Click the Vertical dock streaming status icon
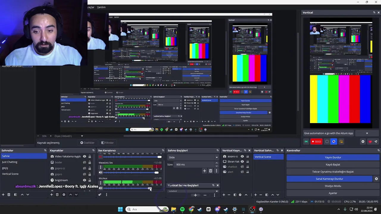The height and width of the screenshot is (214, 381). [x=306, y=141]
